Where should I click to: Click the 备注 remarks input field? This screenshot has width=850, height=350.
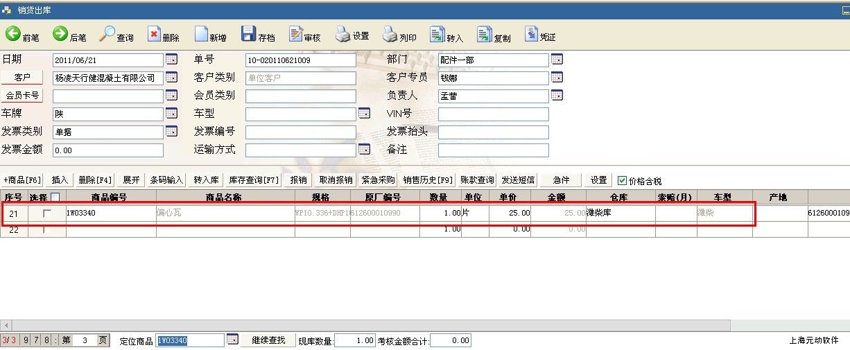point(493,150)
